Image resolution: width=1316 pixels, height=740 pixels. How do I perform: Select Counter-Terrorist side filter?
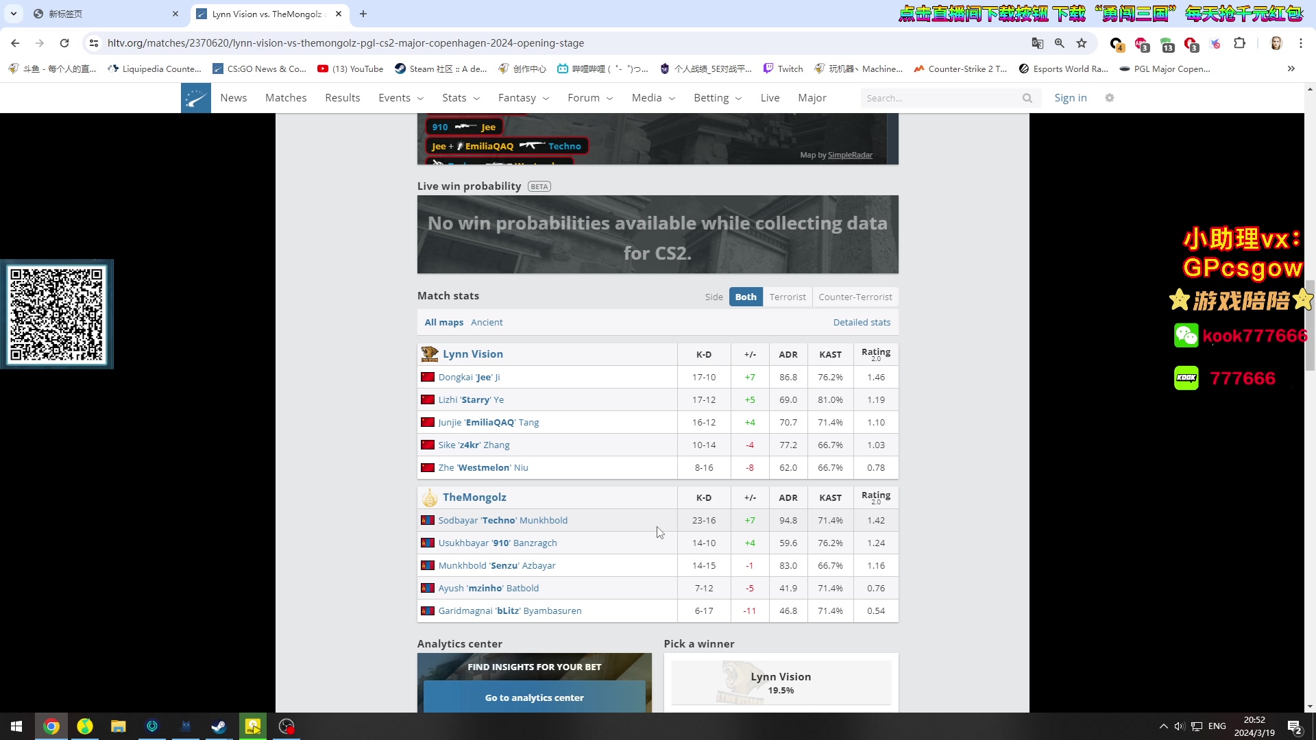pos(855,297)
